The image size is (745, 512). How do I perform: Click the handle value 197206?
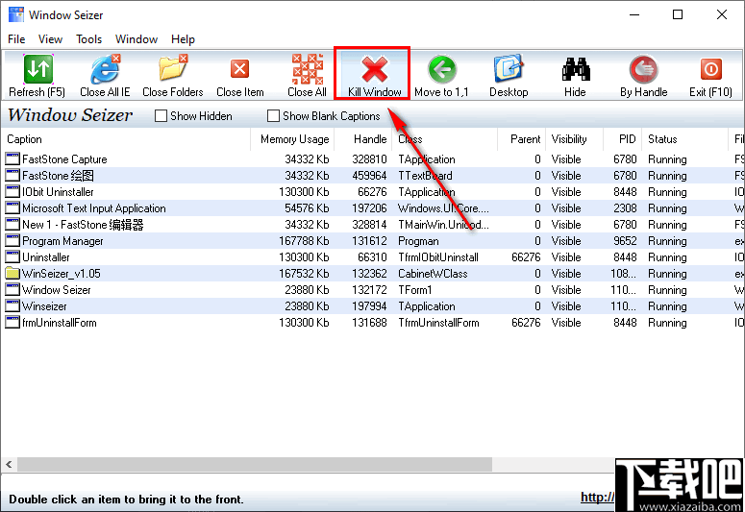click(369, 208)
